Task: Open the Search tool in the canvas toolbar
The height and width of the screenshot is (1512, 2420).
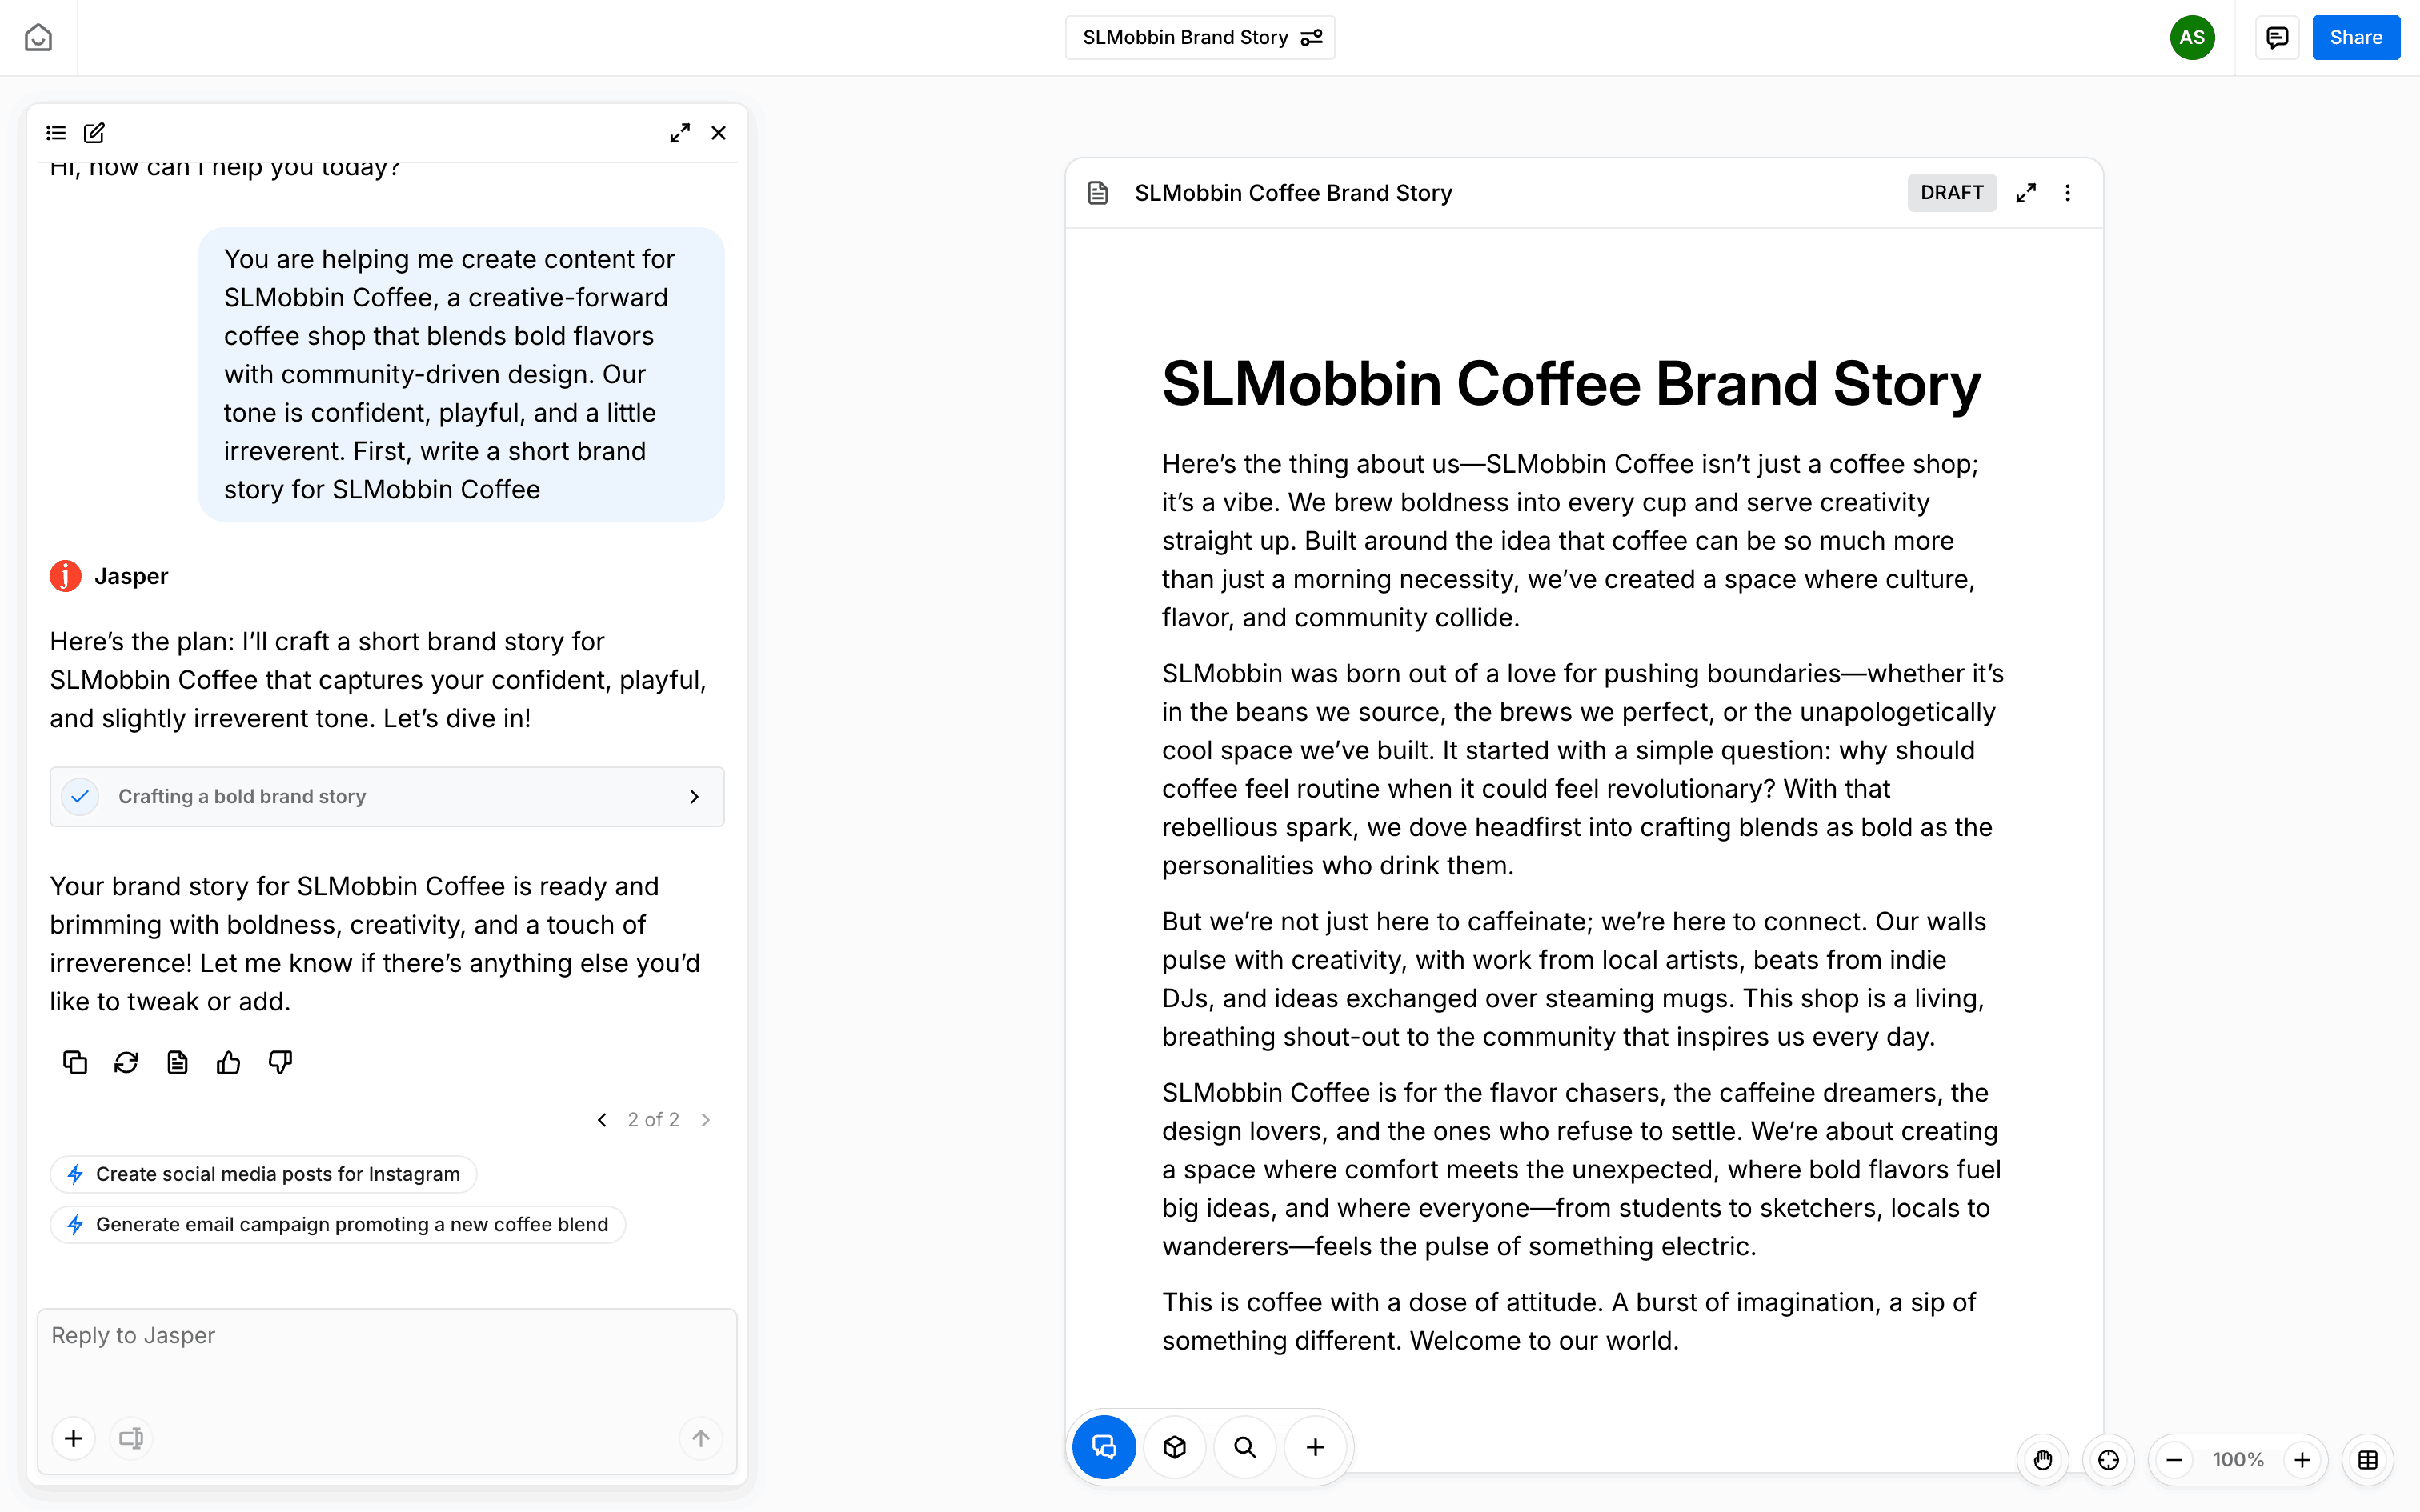Action: click(1244, 1446)
